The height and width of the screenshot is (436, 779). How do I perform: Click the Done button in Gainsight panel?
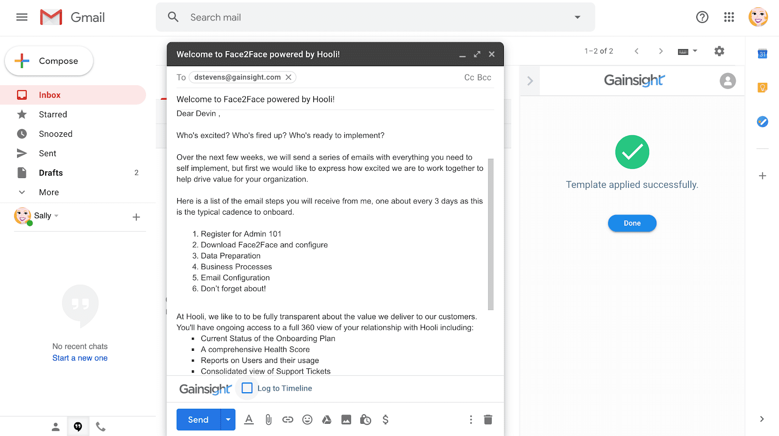coord(632,223)
